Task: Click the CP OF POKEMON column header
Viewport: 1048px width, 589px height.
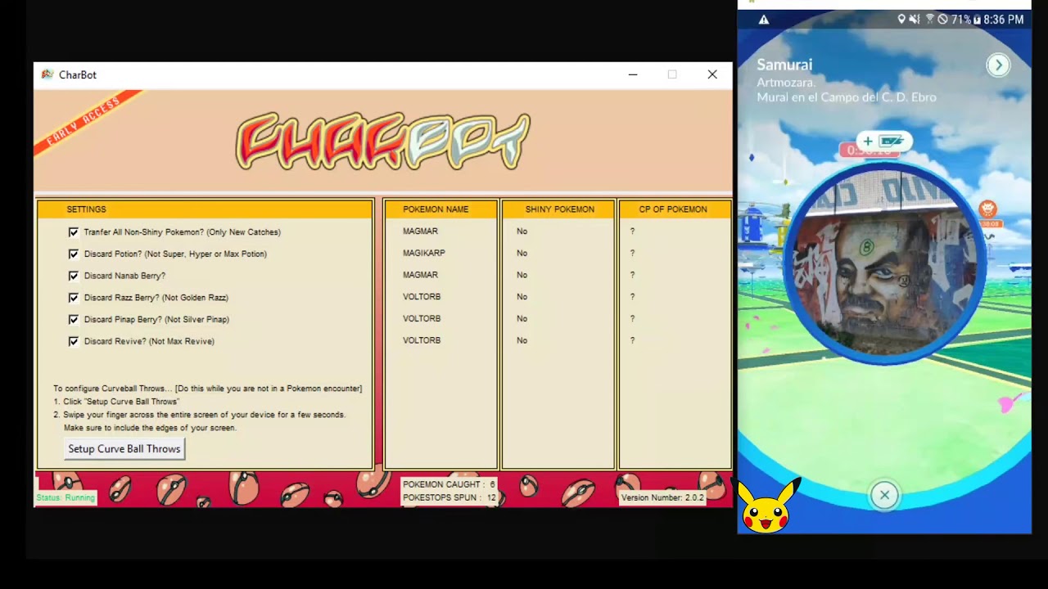Action: 673,209
